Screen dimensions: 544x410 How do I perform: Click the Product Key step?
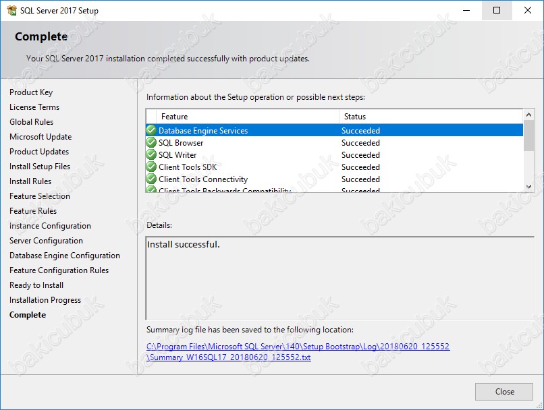click(x=31, y=92)
